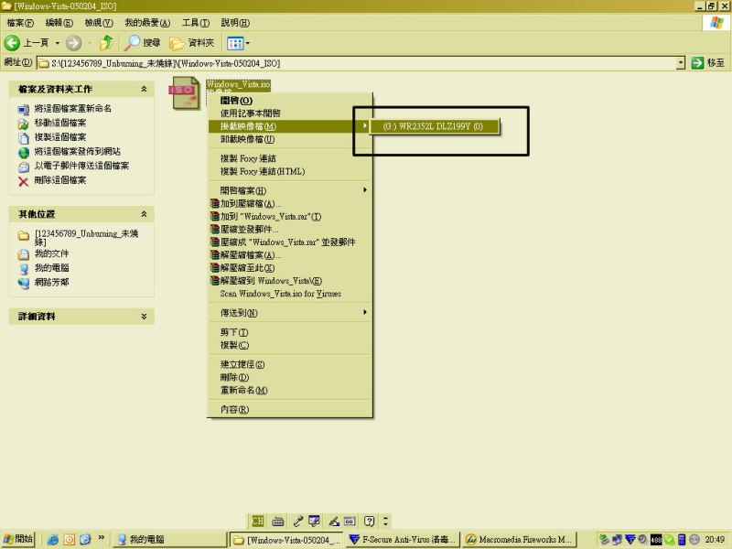
Task: Click Delete this file (刪除這個檔案) link
Action: pyautogui.click(x=59, y=179)
